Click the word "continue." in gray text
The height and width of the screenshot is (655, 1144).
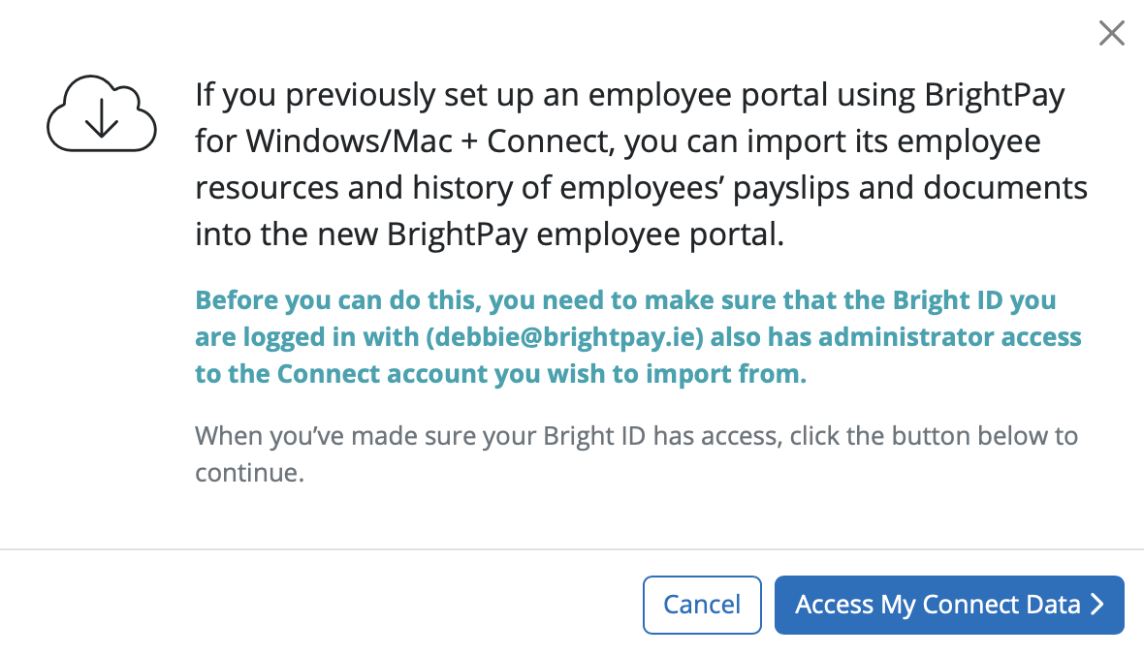pos(250,474)
